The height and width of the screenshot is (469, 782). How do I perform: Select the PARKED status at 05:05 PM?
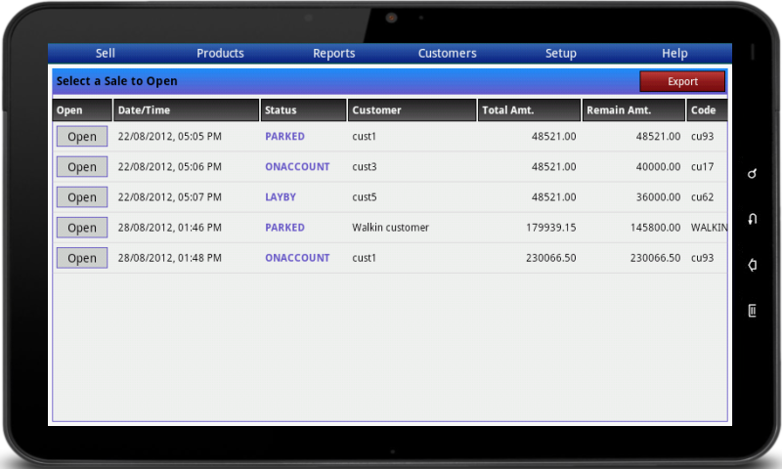coord(284,136)
